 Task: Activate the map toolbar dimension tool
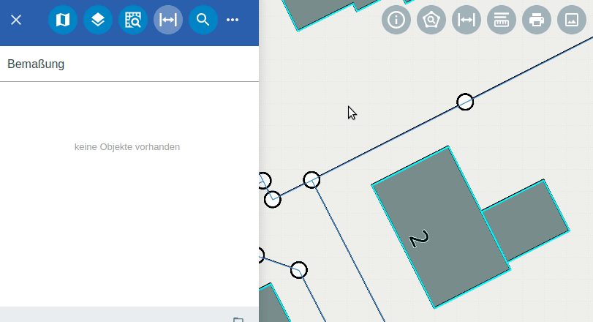coord(467,20)
